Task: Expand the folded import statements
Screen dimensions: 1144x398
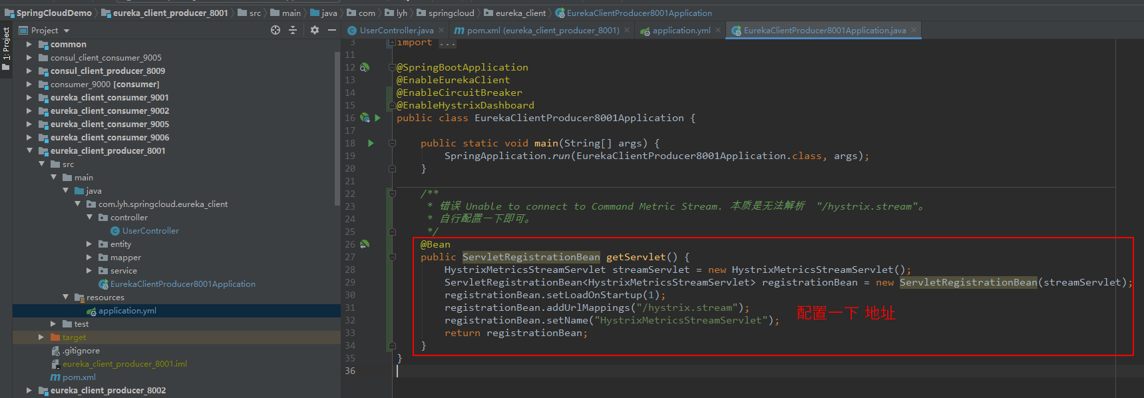Action: tap(392, 43)
